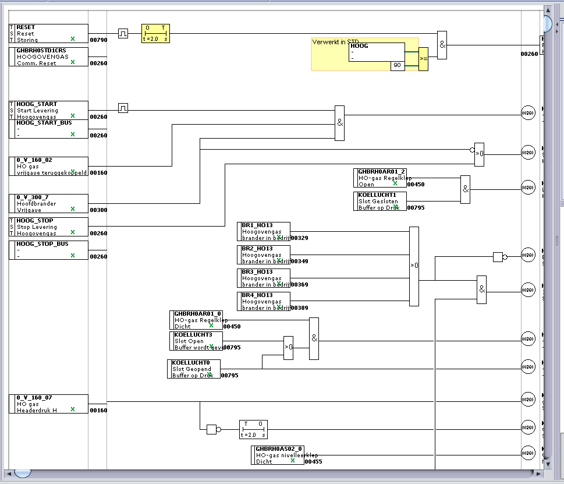Click the AND gate fed by KOELLUCHT1
The height and width of the screenshot is (484, 564).
(465, 189)
